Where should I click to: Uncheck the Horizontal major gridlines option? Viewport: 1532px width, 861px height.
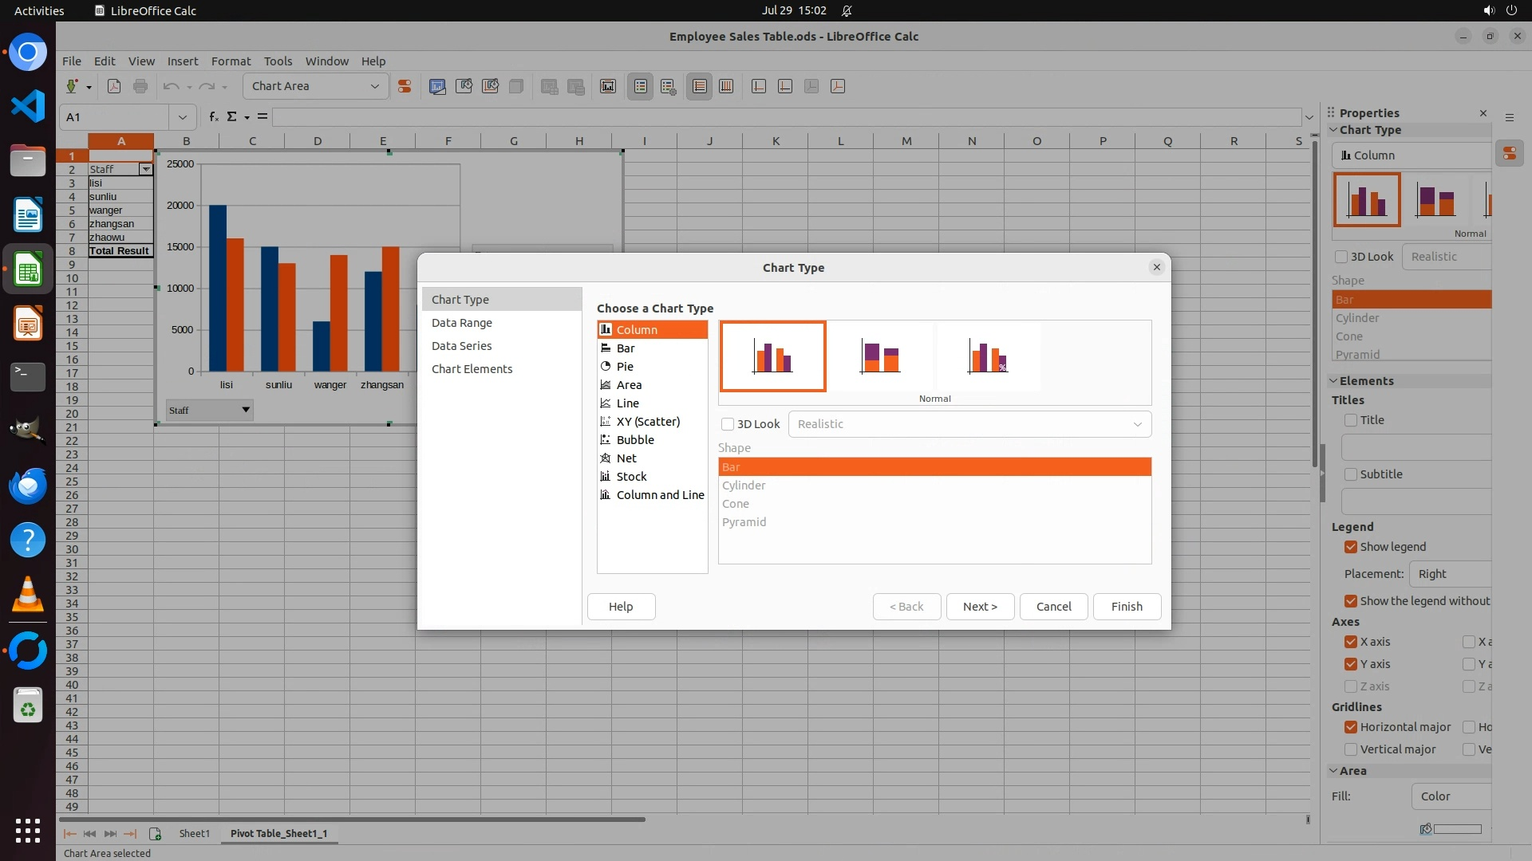(1351, 727)
